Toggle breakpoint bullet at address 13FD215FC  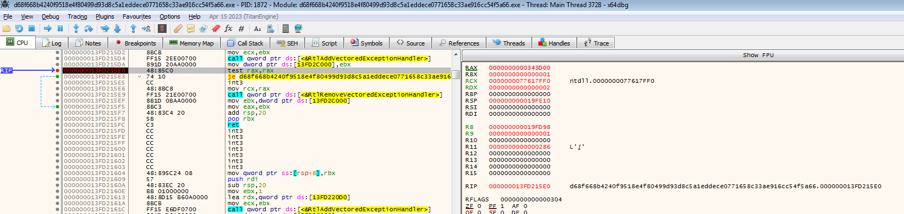58,125
